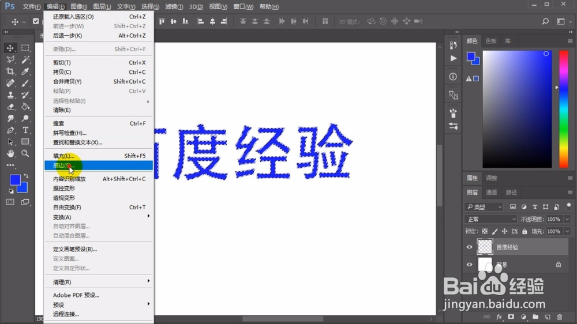Screen dimensions: 577x324
Task: Select the Lasso tool
Action: [x=10, y=59]
